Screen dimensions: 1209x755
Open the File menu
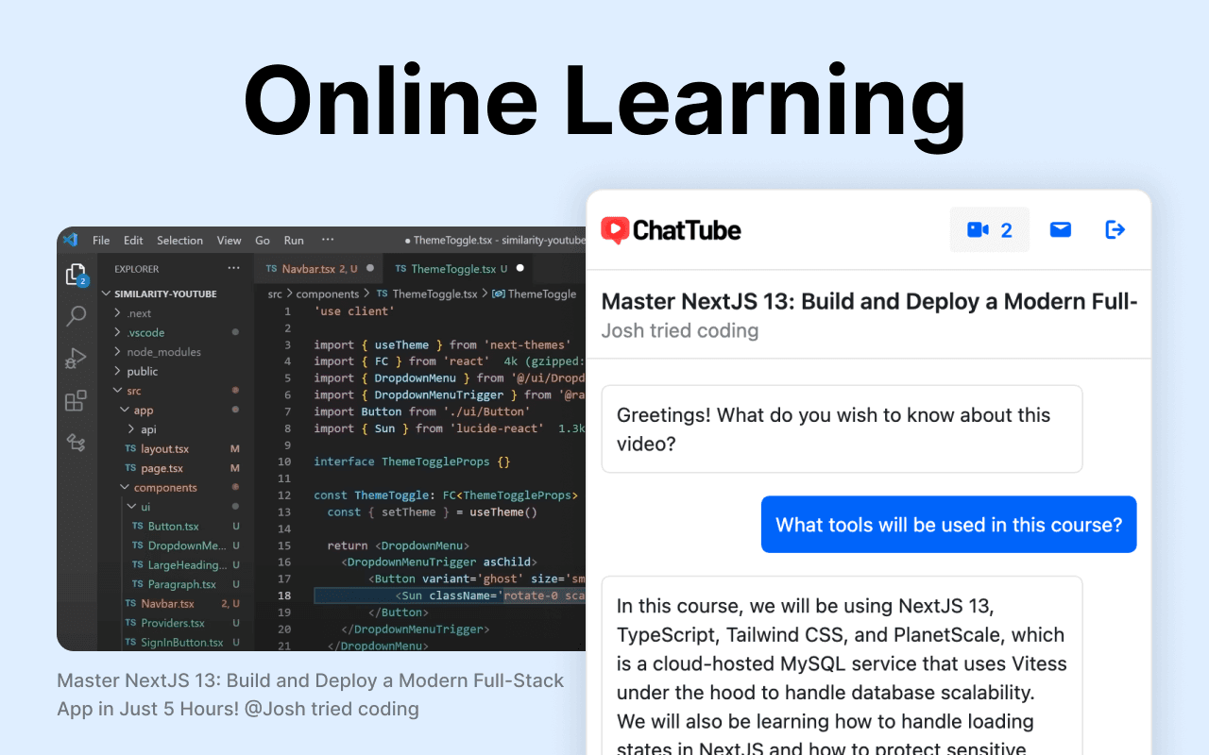(x=100, y=240)
